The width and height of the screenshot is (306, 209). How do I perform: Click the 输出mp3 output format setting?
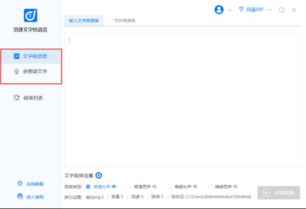(94, 197)
